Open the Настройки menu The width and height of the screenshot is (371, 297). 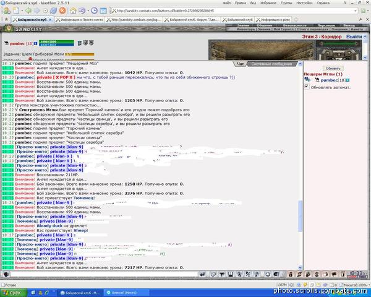click(x=304, y=3)
